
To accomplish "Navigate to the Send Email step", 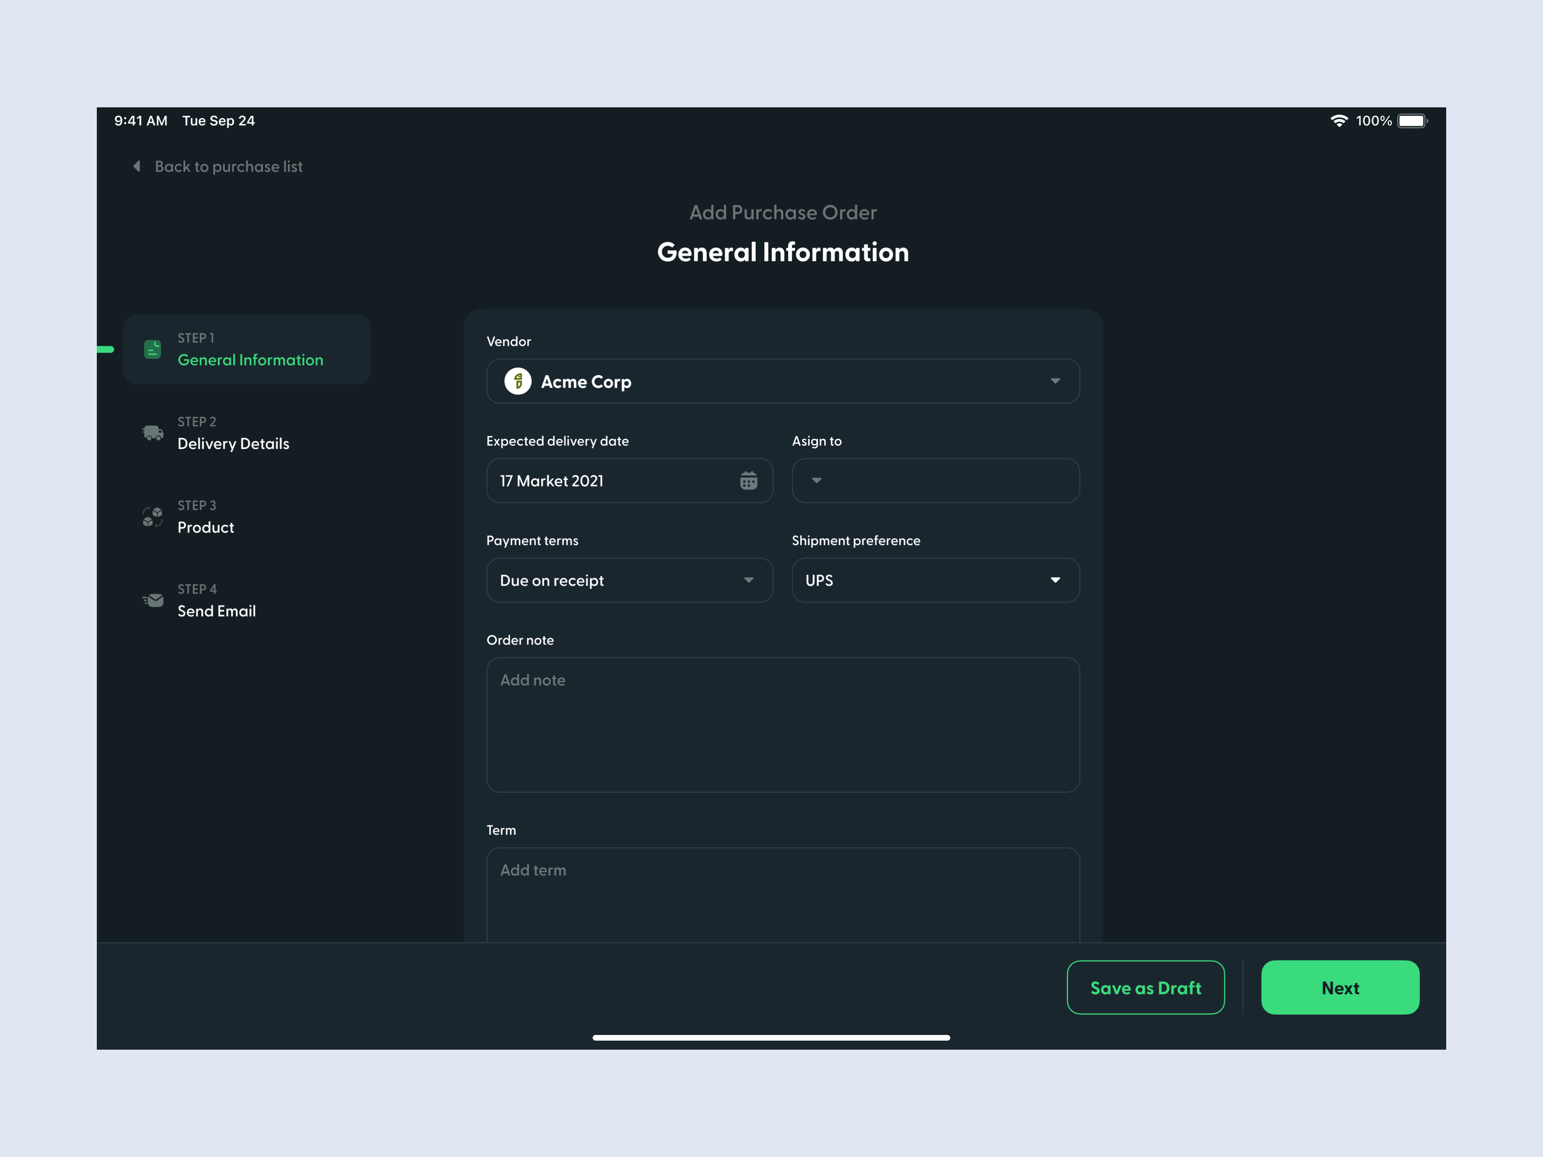I will [x=216, y=611].
